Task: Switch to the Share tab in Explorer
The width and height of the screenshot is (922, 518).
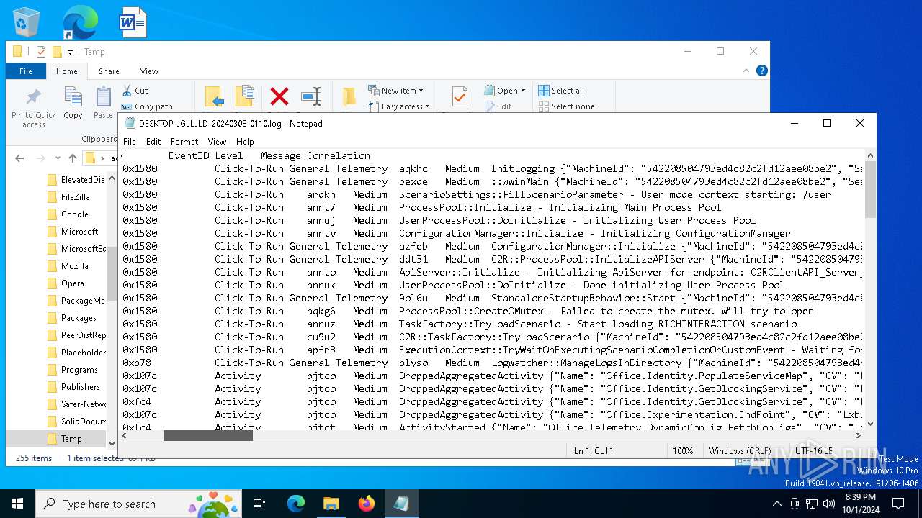Action: (109, 71)
